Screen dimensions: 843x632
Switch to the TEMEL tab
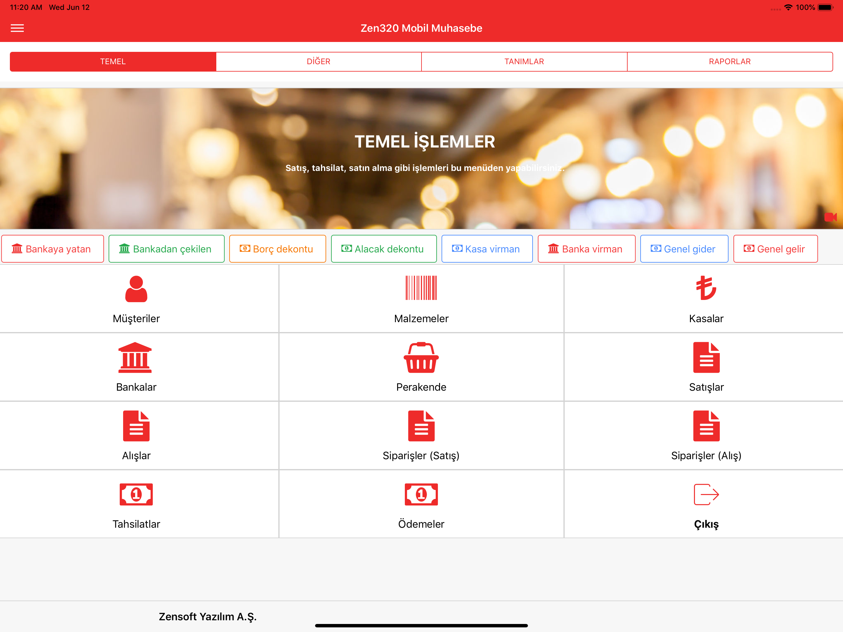[113, 61]
